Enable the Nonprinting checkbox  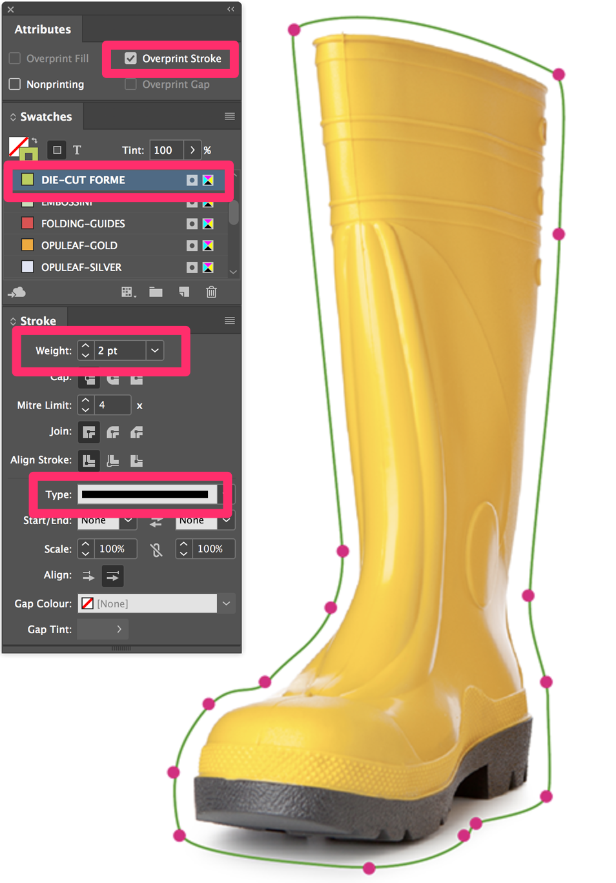(15, 85)
